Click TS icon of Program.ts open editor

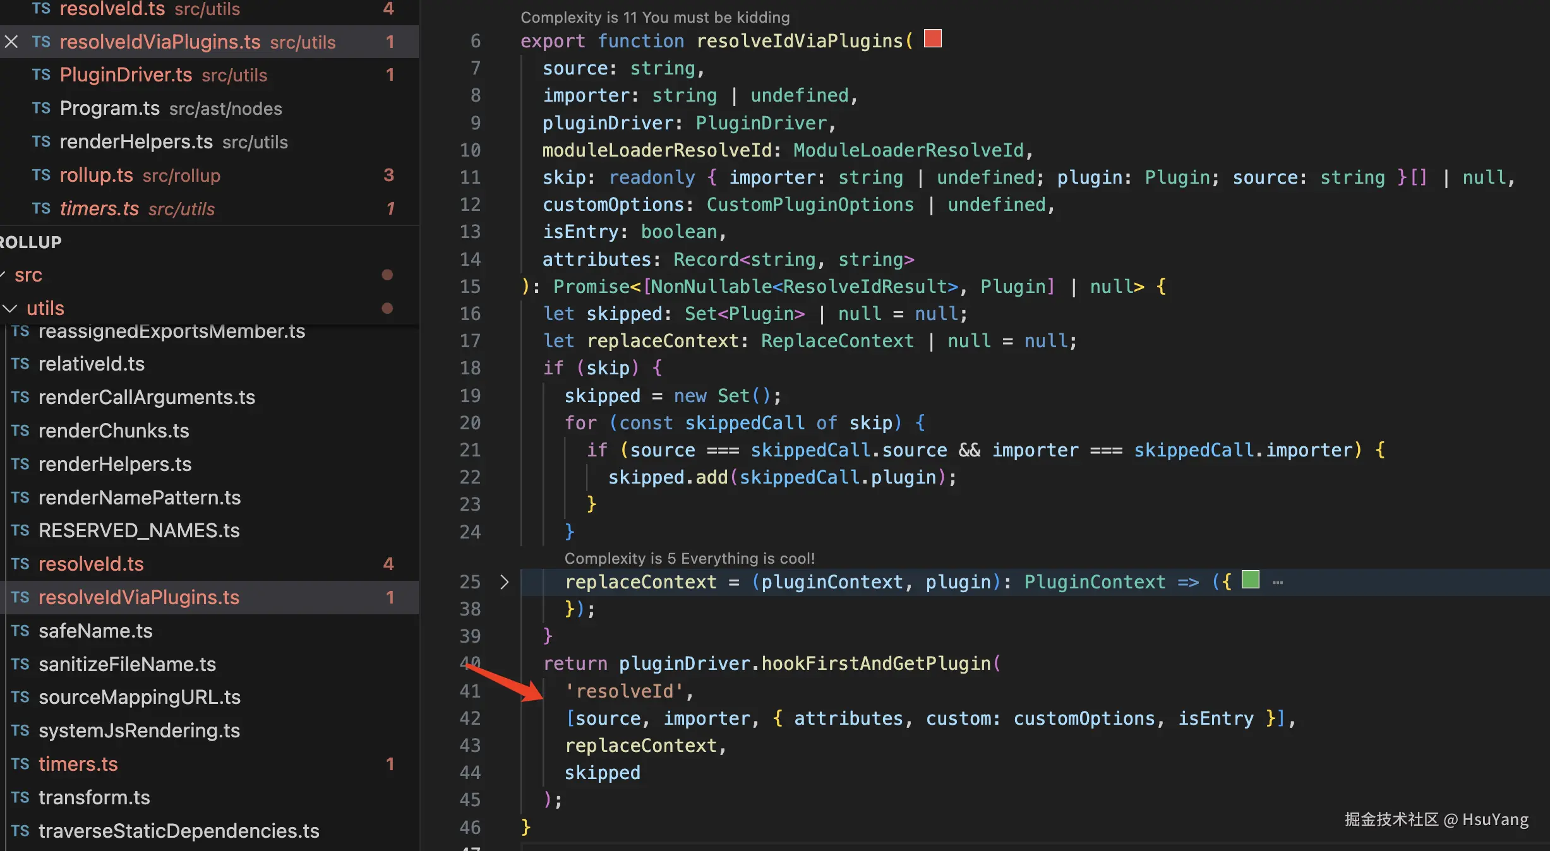41,109
